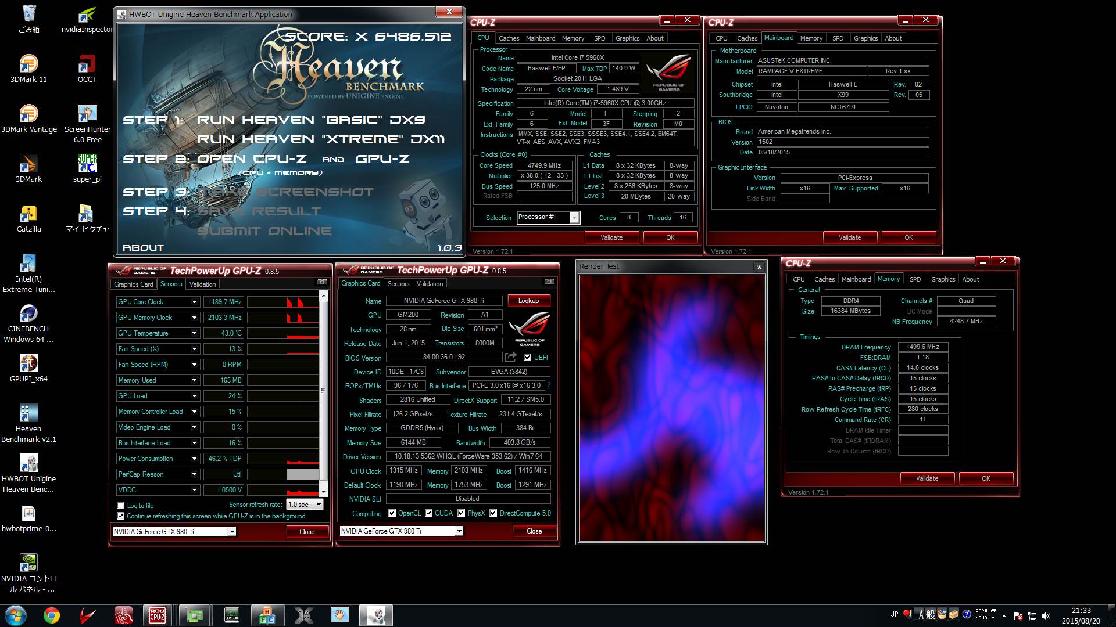This screenshot has height=627, width=1116.
Task: Open About tab in first CPU-Z window
Action: click(655, 38)
